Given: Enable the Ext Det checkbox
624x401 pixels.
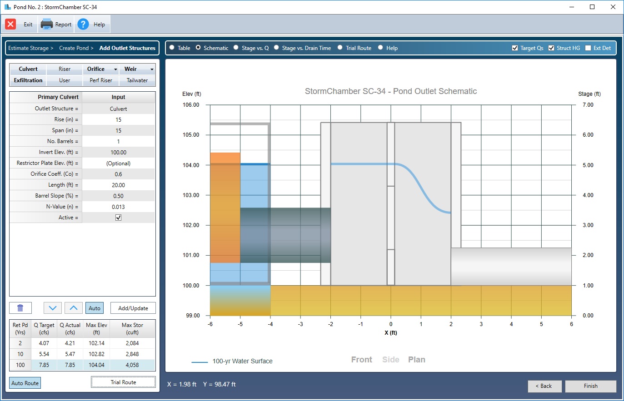Looking at the screenshot, I should tap(588, 48).
